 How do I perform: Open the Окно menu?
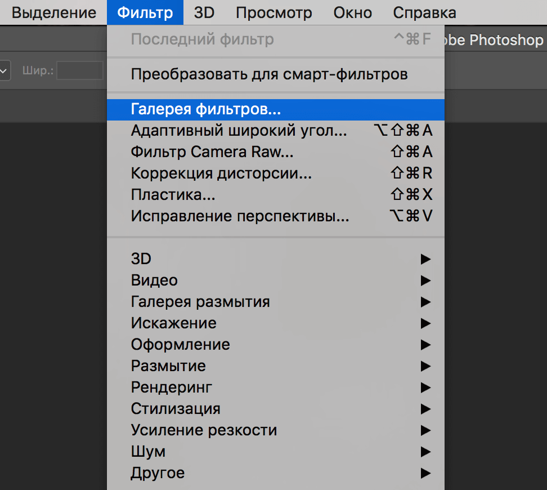(x=352, y=12)
